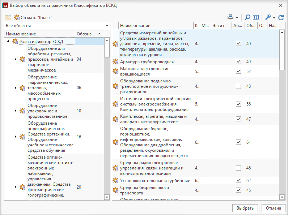Image resolution: width=288 pixels, height=215 pixels.
Task: Click the printer icon
Action: click(230, 17)
